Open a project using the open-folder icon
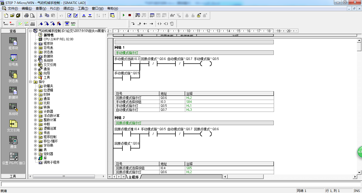Image resolution: width=362 pixels, height=193 pixels. pyautogui.click(x=12, y=15)
